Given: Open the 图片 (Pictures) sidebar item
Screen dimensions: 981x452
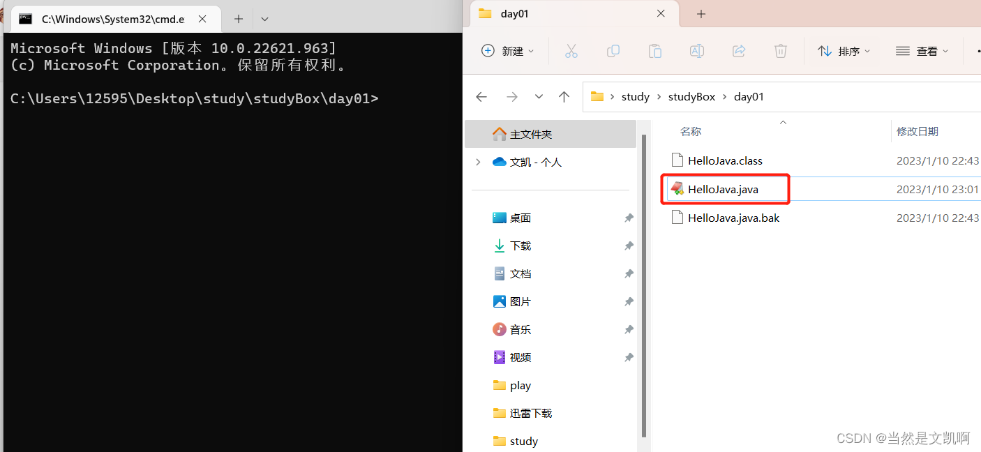Looking at the screenshot, I should [x=521, y=301].
